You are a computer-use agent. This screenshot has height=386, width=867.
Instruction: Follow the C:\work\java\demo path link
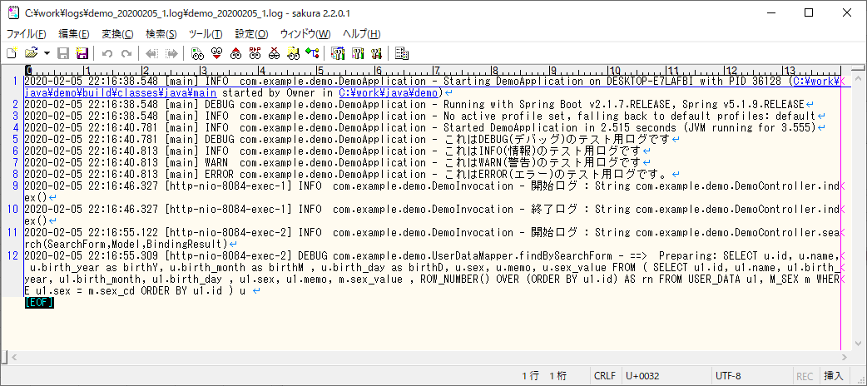389,92
